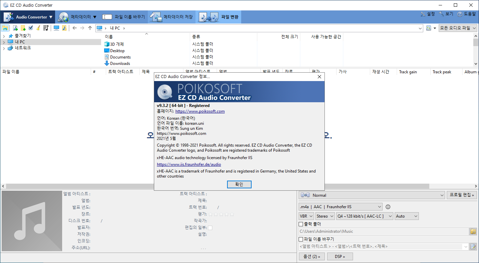Screen dimensions: 479x263
Task: Open the filename pattern combo box
Action: [x=383, y=247]
